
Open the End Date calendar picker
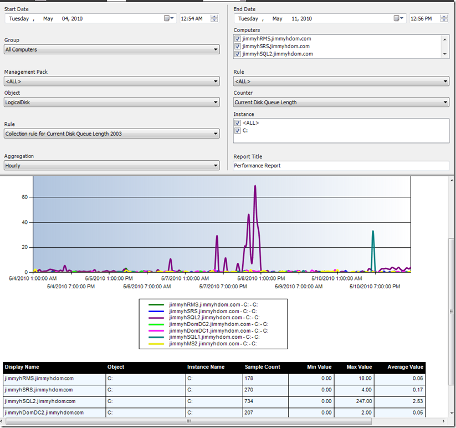click(x=399, y=18)
